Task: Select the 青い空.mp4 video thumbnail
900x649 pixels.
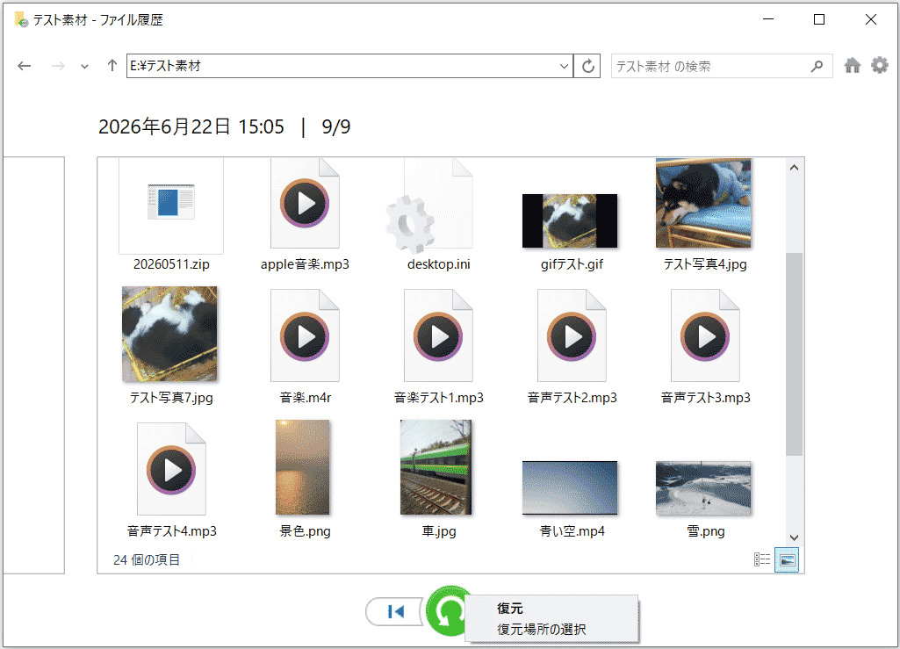Action: click(x=569, y=487)
